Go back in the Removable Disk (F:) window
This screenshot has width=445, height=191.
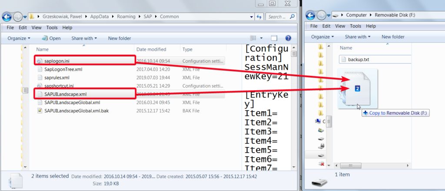click(310, 15)
